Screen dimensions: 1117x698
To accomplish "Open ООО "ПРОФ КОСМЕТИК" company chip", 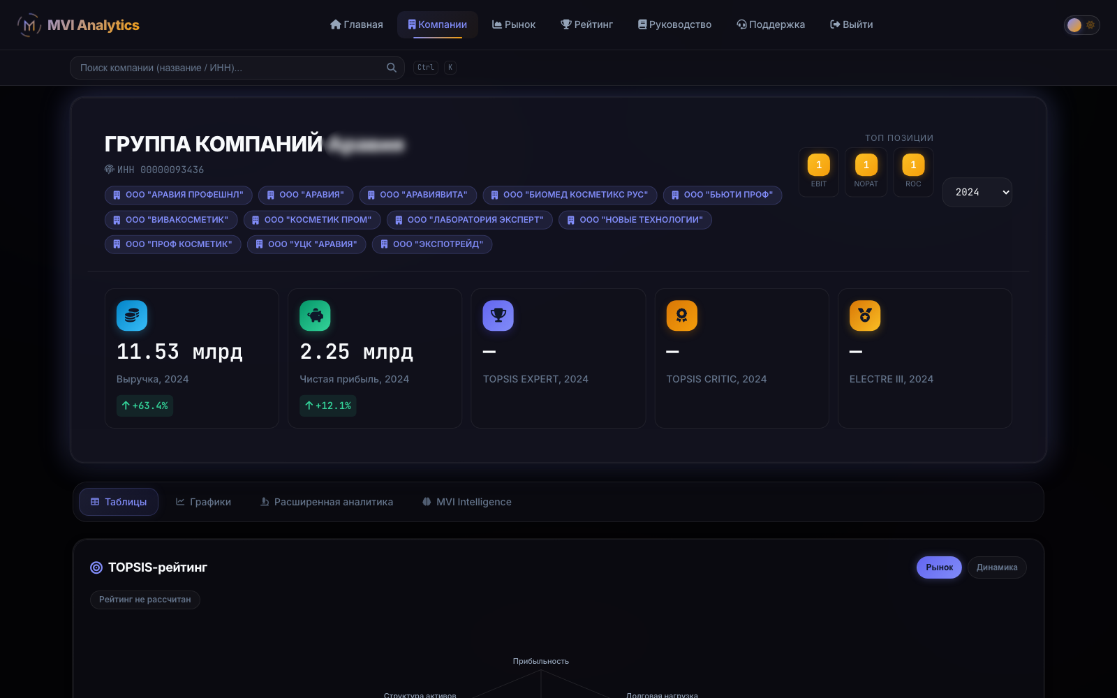I will [x=173, y=244].
